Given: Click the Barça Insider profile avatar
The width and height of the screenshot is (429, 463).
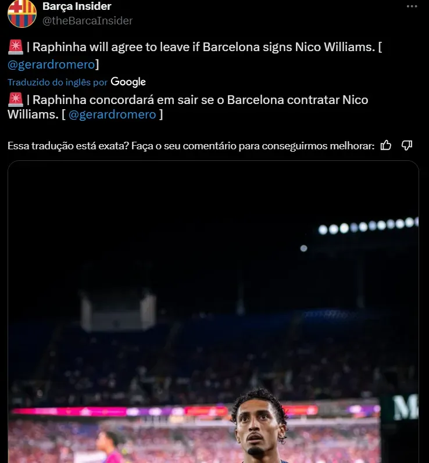Looking at the screenshot, I should [22, 13].
